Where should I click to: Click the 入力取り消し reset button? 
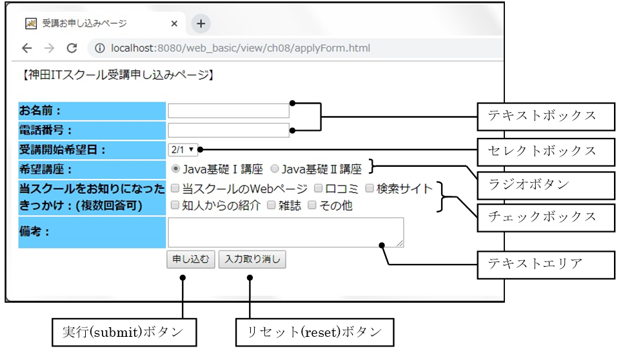coord(252,260)
